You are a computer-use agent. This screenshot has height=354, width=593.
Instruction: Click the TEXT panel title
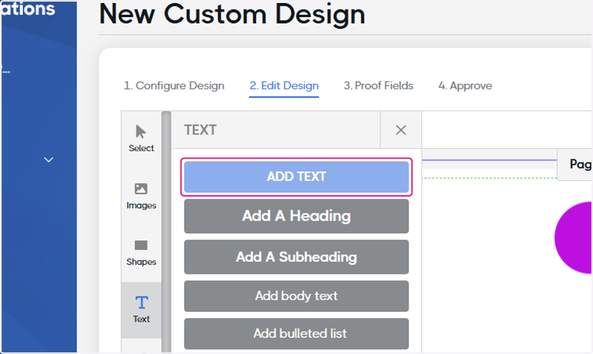tap(200, 130)
